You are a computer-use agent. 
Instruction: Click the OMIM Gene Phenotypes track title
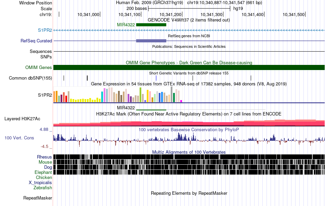189,63
